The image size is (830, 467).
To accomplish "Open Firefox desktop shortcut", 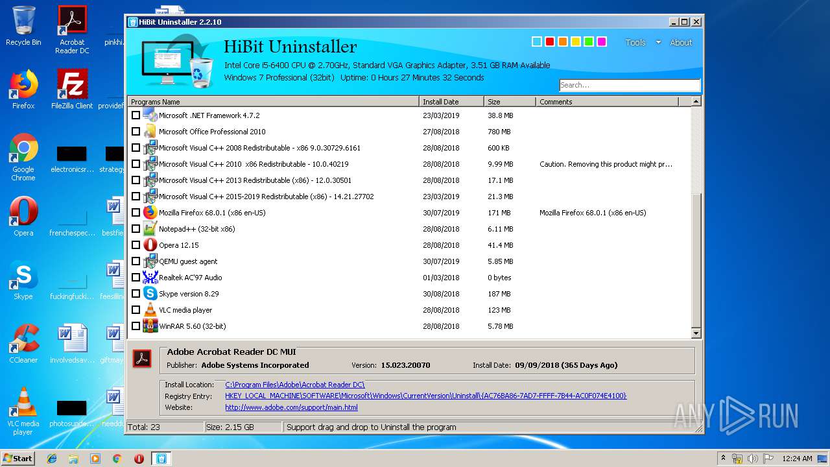I will (x=23, y=90).
